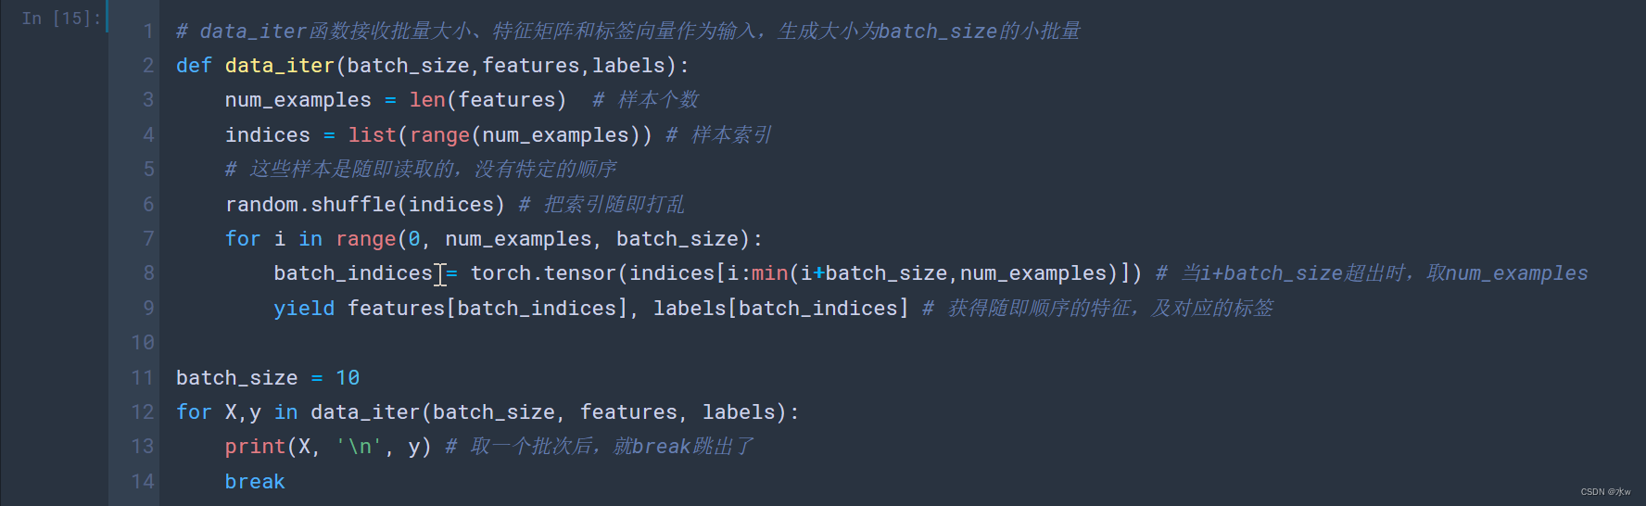Click the print call on line 13
This screenshot has width=1646, height=506.
255,447
